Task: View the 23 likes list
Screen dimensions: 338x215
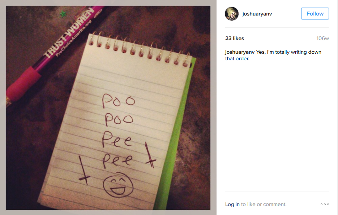Action: (235, 38)
